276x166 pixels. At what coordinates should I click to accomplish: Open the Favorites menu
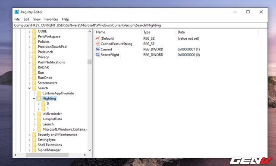(x=51, y=19)
